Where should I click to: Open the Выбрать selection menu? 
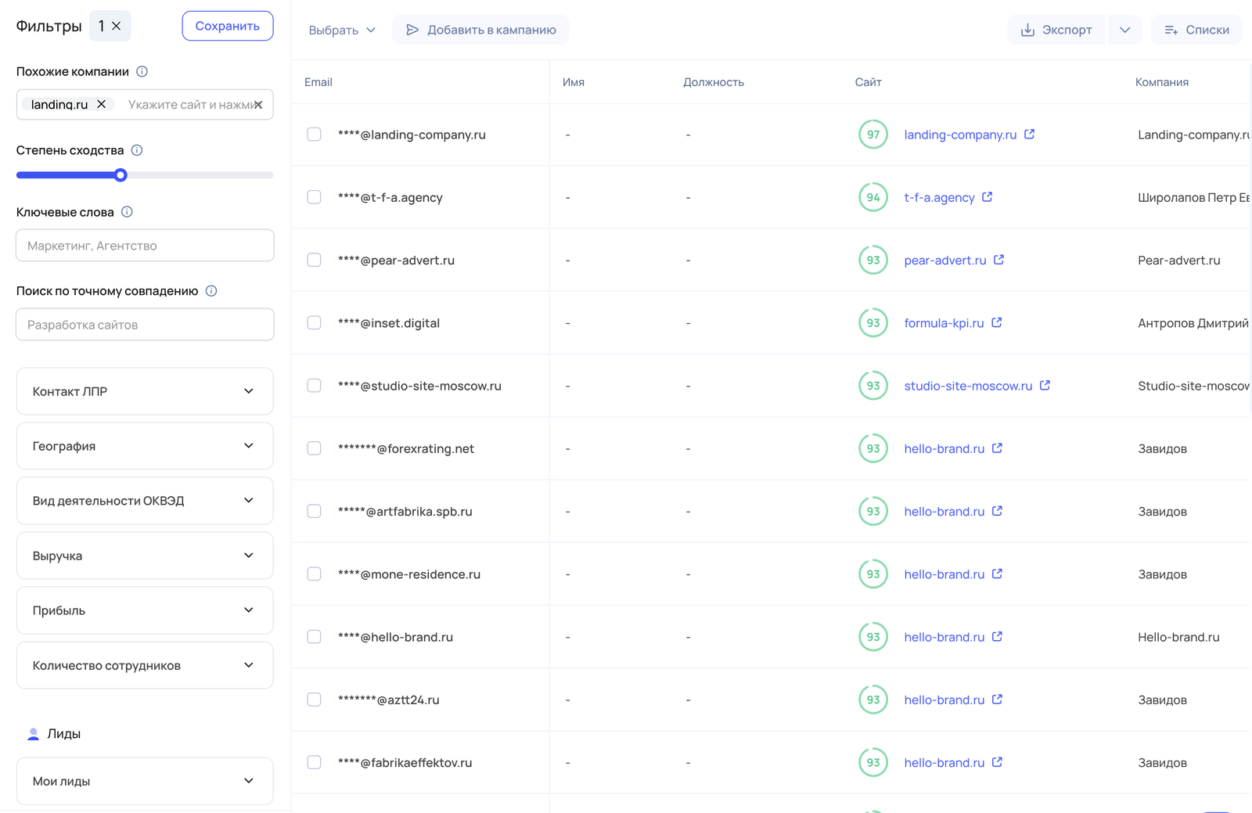(342, 30)
